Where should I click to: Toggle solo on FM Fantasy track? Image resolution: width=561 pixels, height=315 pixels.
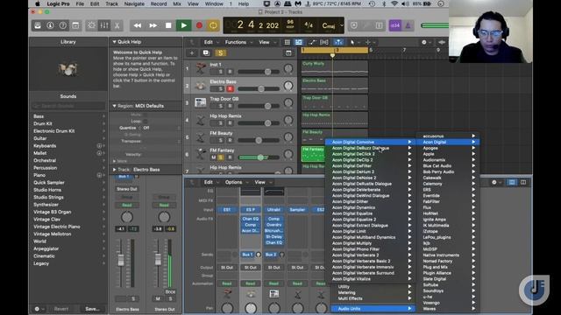pyautogui.click(x=221, y=157)
